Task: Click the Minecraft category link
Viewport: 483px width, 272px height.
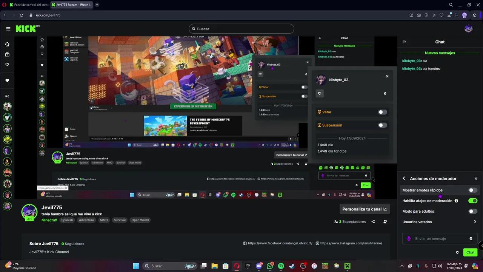Action: (x=49, y=220)
